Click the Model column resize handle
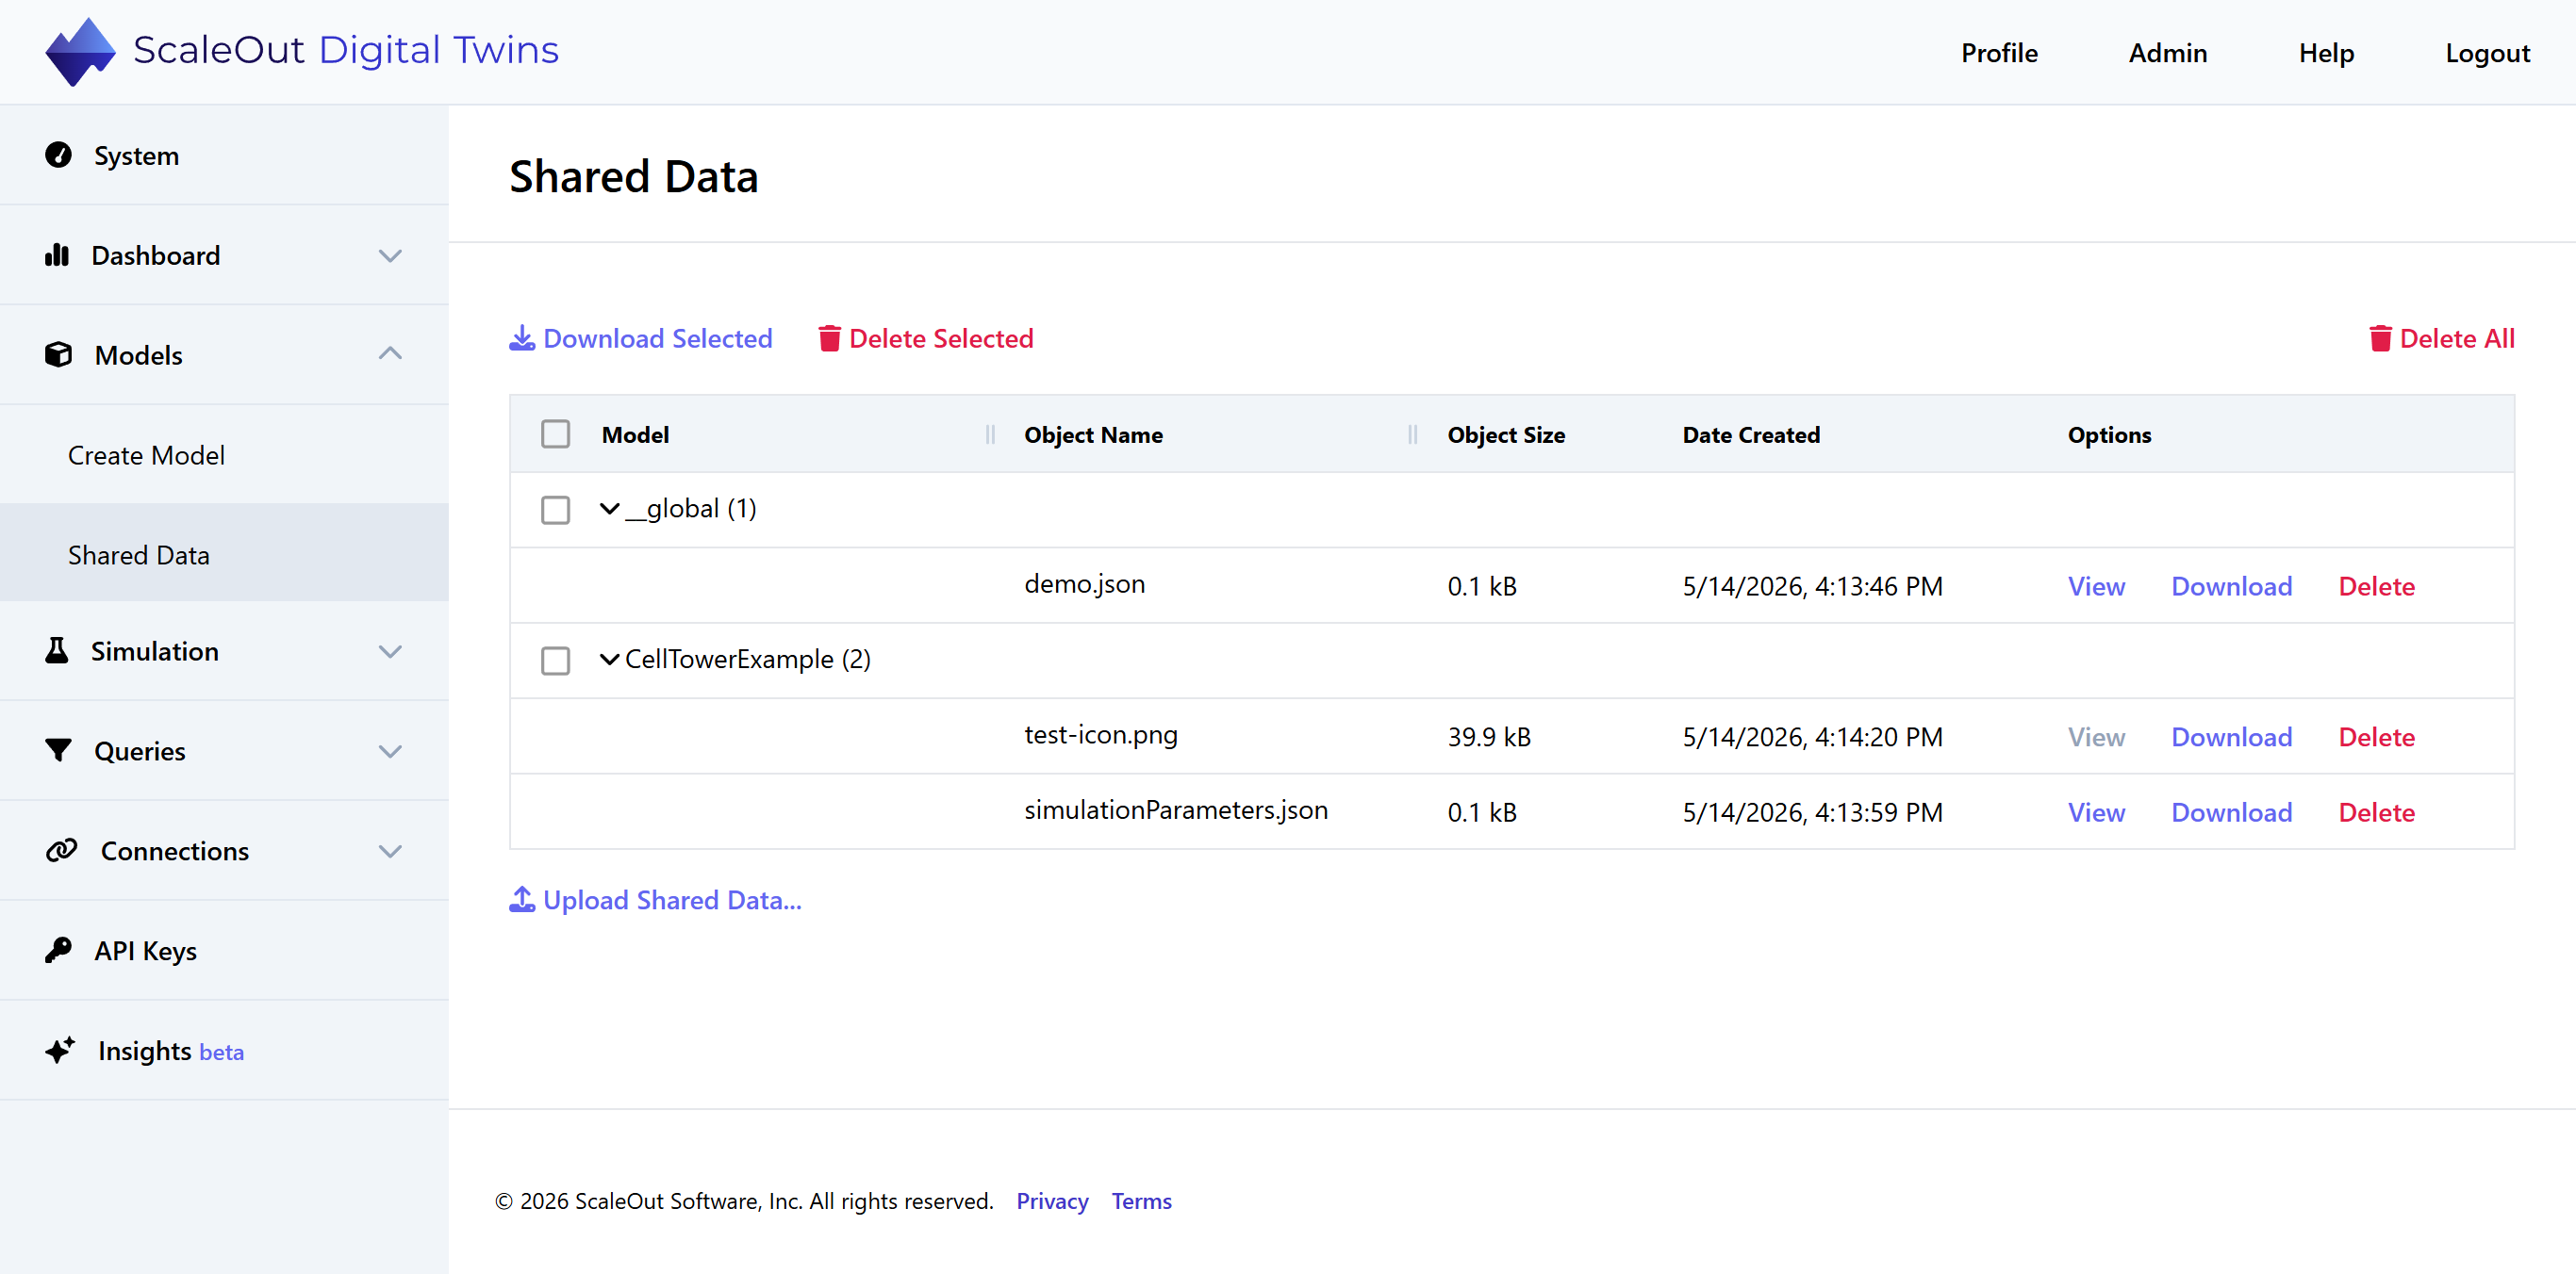This screenshot has width=2576, height=1274. coord(990,434)
